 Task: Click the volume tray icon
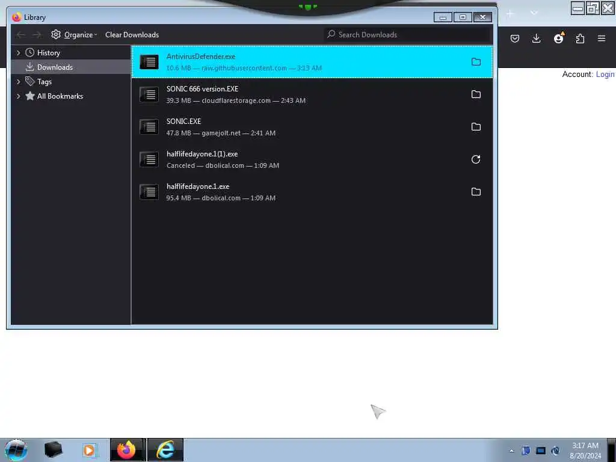[555, 451]
